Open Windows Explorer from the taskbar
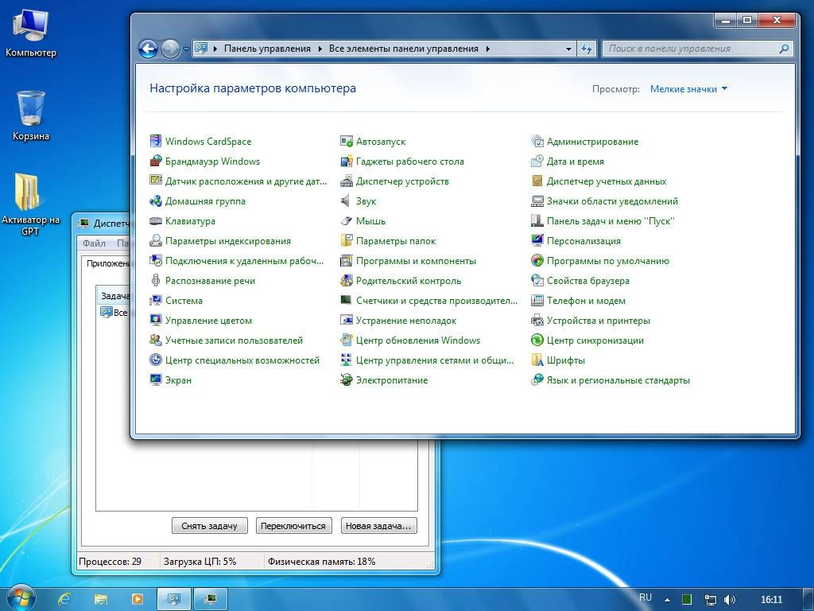814x611 pixels. 101,599
